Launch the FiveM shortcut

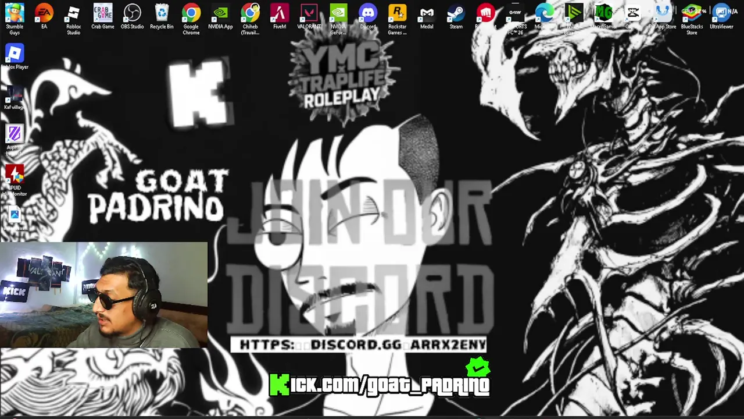[x=280, y=16]
